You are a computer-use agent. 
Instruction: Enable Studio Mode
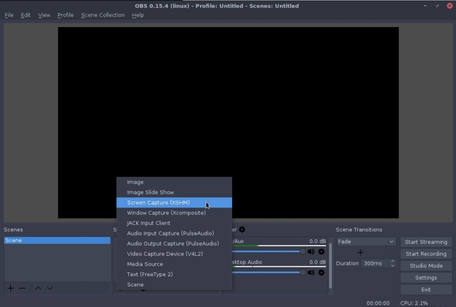(x=426, y=266)
